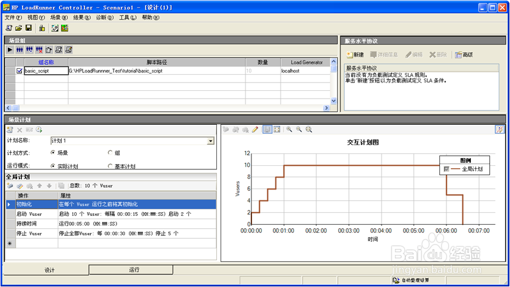Image resolution: width=510 pixels, height=287 pixels.
Task: Click the View Script icon in groups toolbar
Action: (x=68, y=50)
